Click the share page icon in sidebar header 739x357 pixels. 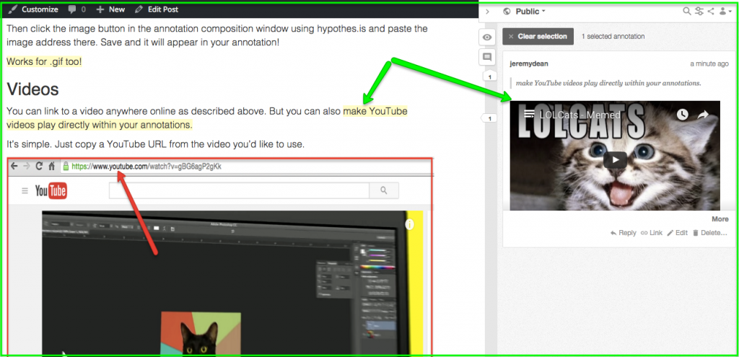(x=711, y=12)
